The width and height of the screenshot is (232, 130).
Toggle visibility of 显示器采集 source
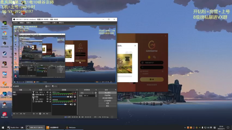pyautogui.click(x=48, y=102)
